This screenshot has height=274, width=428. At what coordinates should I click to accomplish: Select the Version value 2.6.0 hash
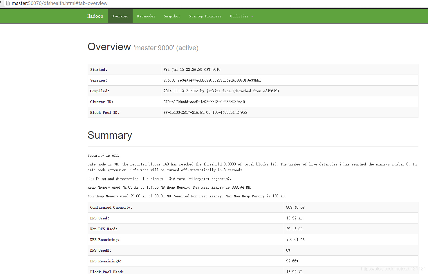[x=212, y=80]
